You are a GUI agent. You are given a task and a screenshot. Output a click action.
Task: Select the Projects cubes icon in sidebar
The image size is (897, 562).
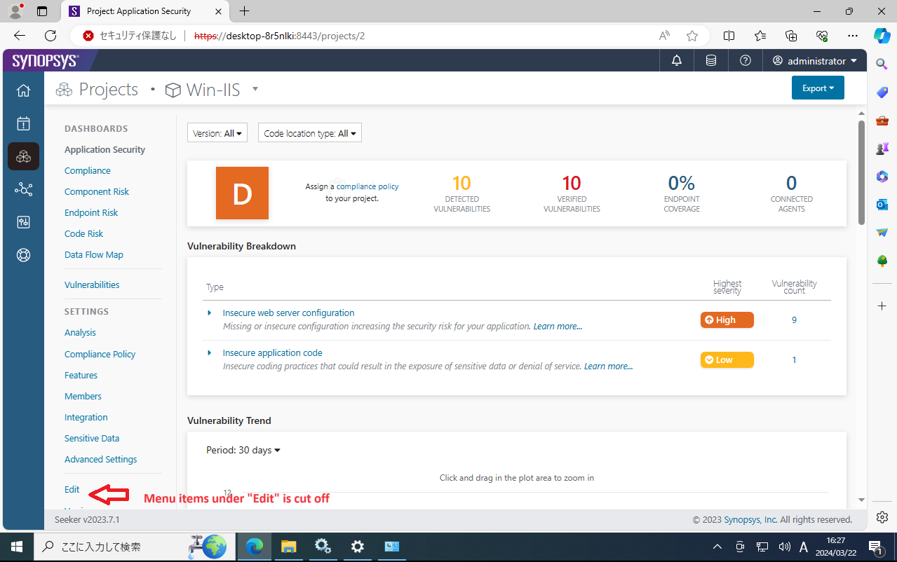23,156
